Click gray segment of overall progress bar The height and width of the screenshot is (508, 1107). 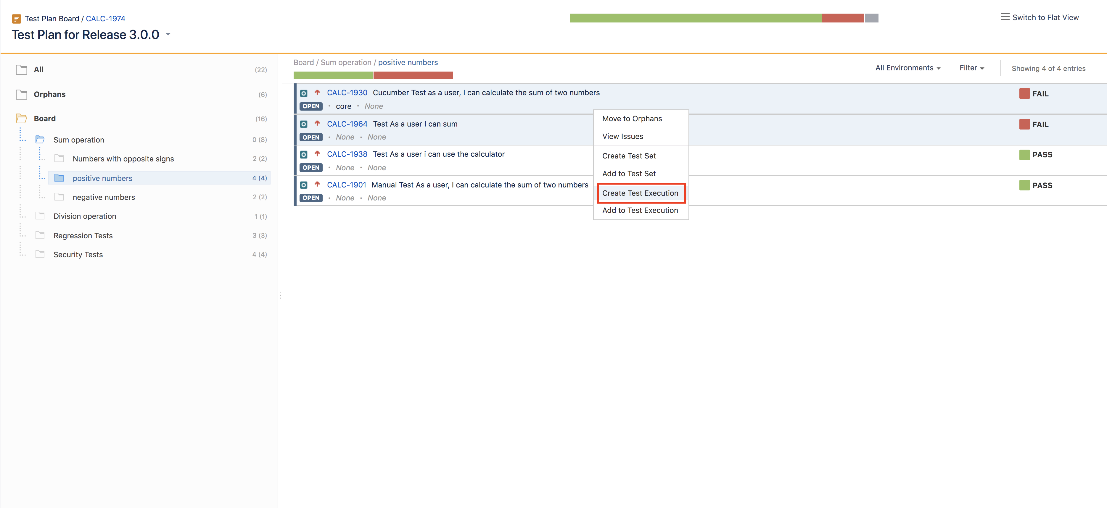(871, 18)
